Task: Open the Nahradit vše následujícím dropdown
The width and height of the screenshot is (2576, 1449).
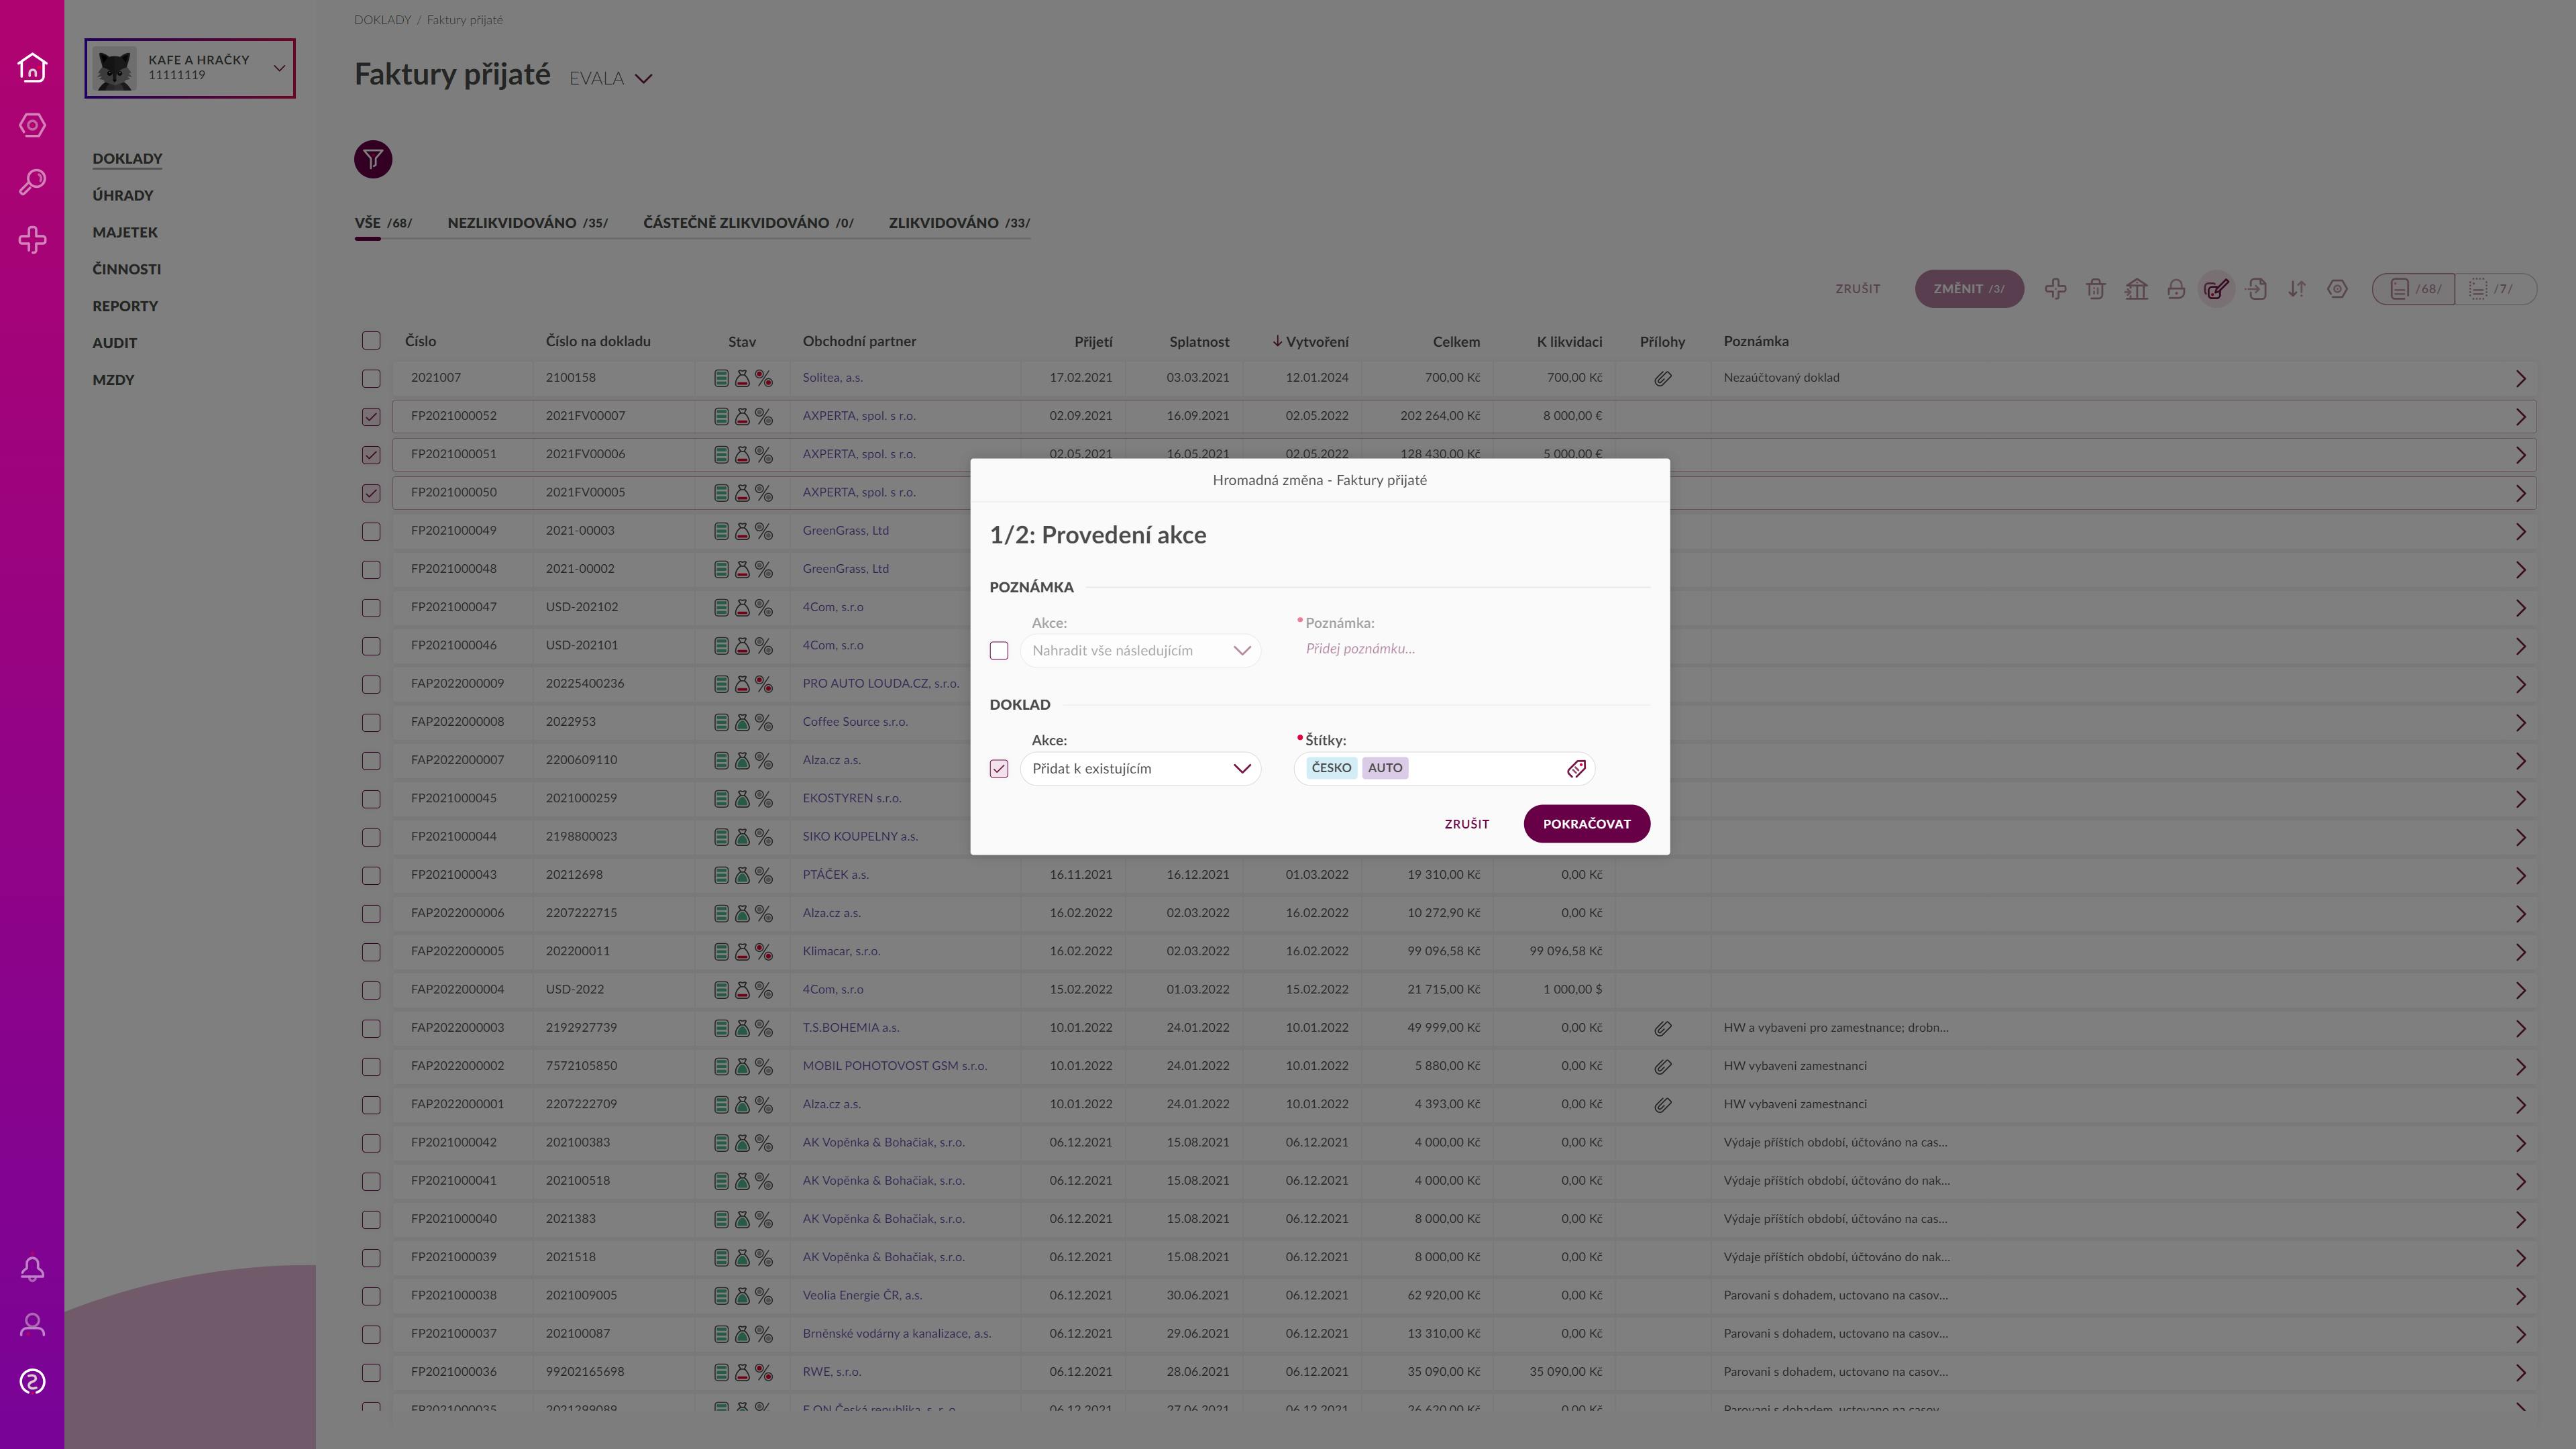Action: pos(1141,651)
